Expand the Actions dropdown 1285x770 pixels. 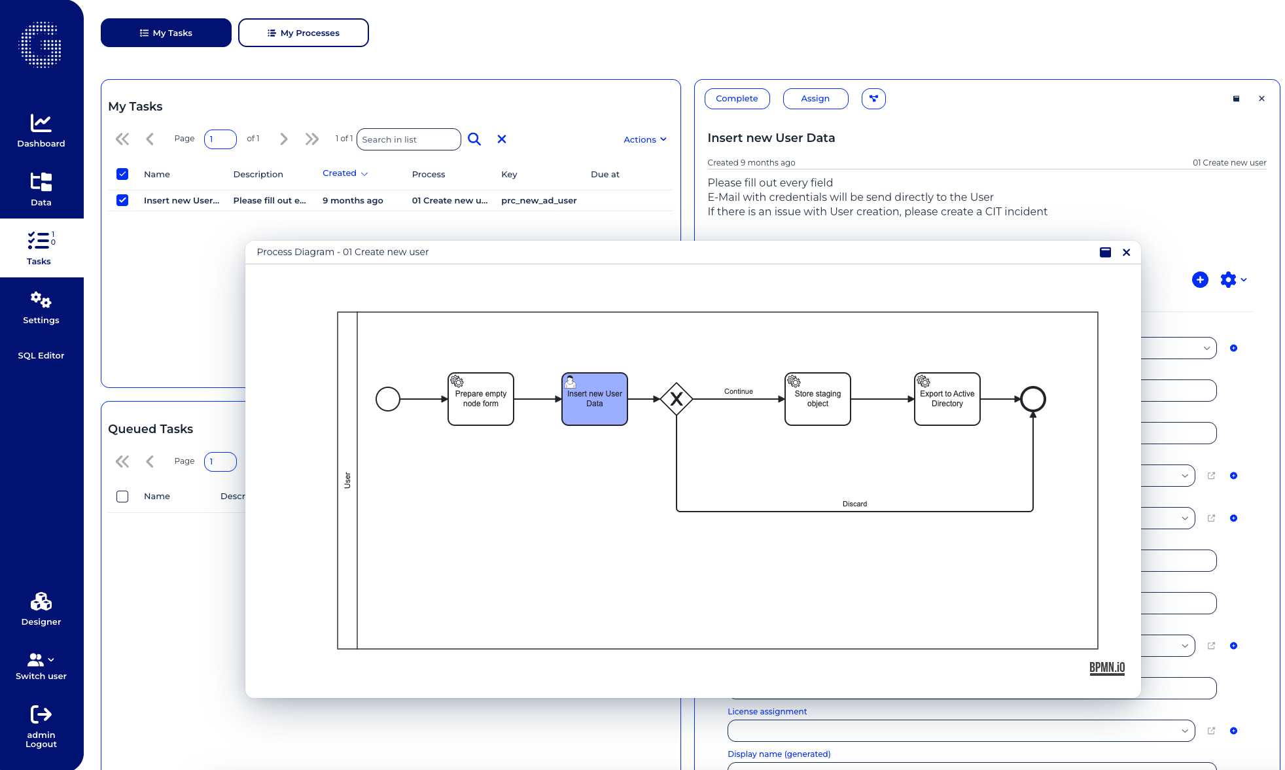point(644,139)
